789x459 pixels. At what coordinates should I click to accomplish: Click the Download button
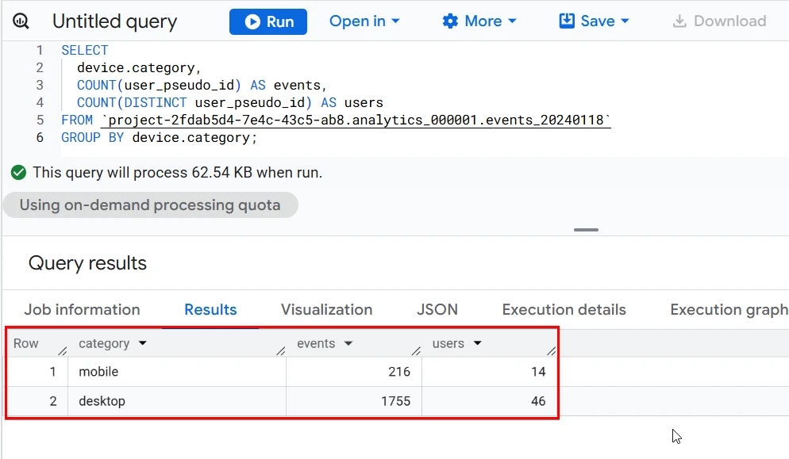720,21
